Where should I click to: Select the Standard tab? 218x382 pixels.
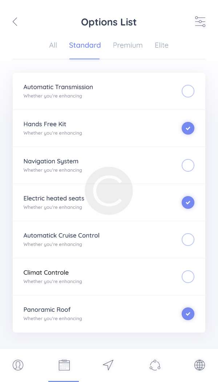point(85,45)
